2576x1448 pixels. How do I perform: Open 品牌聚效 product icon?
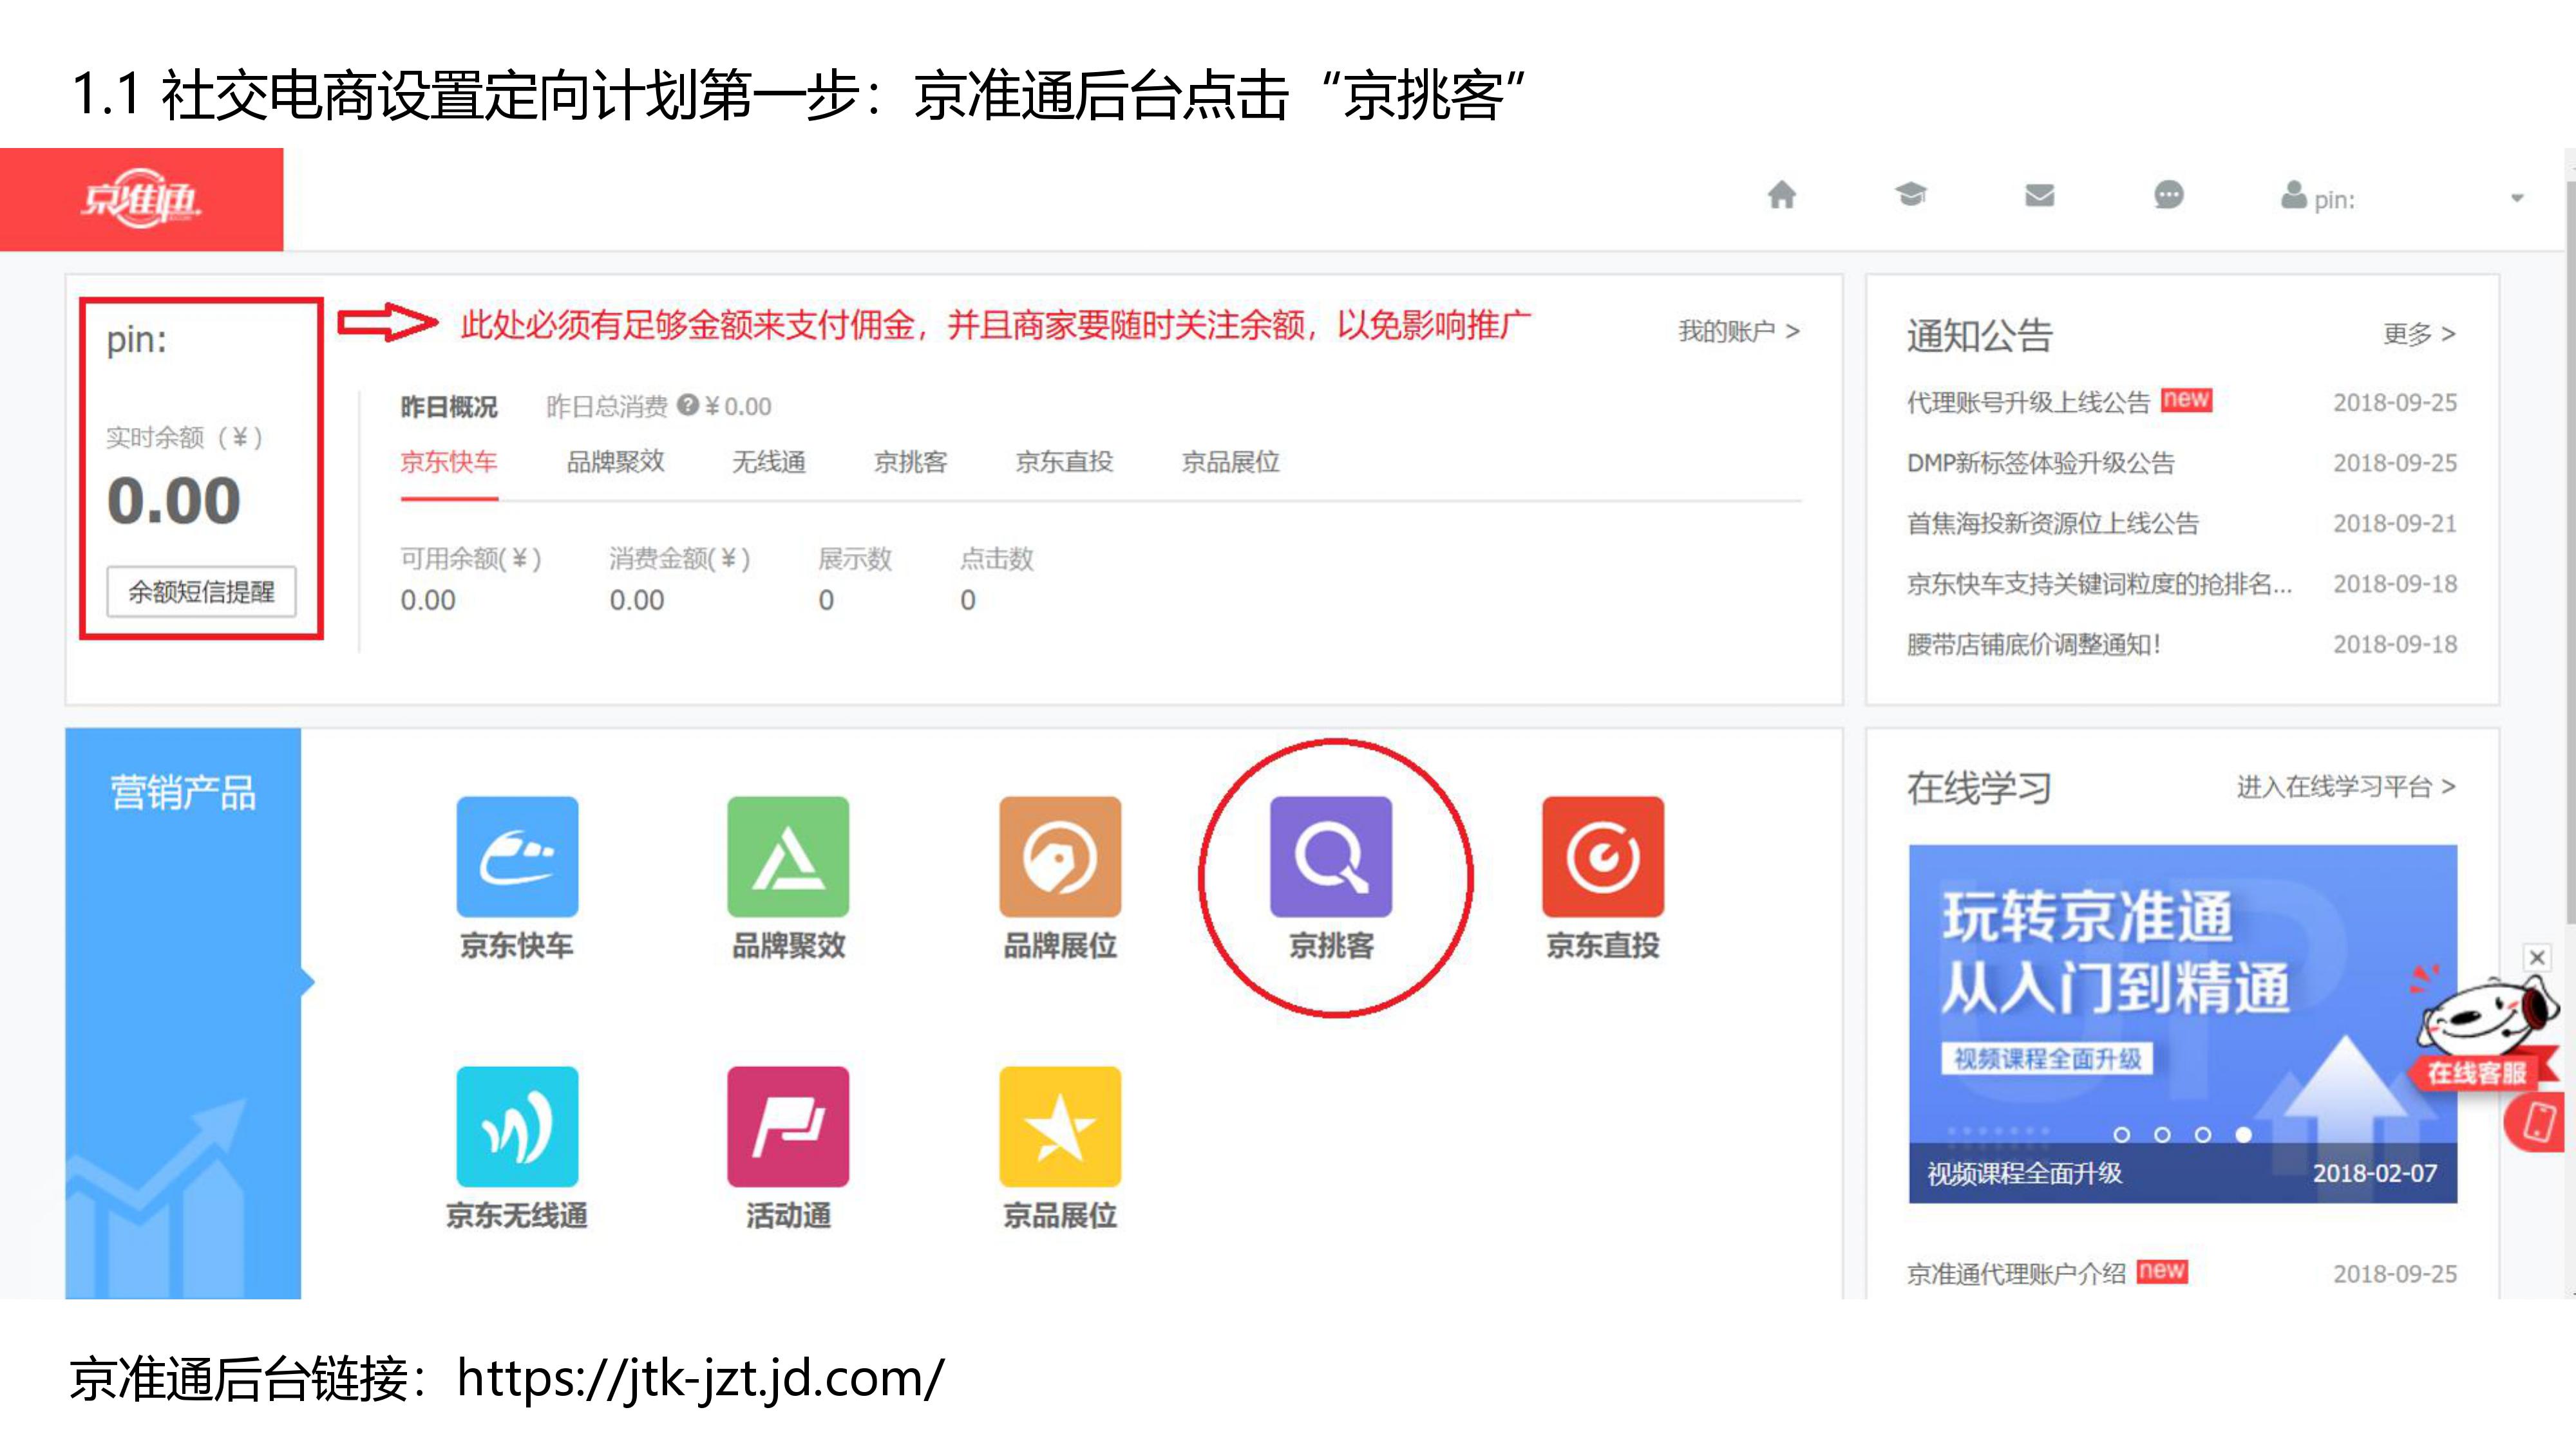[788, 857]
